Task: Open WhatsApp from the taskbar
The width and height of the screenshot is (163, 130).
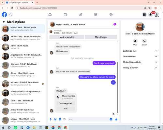Action: (x=16, y=128)
